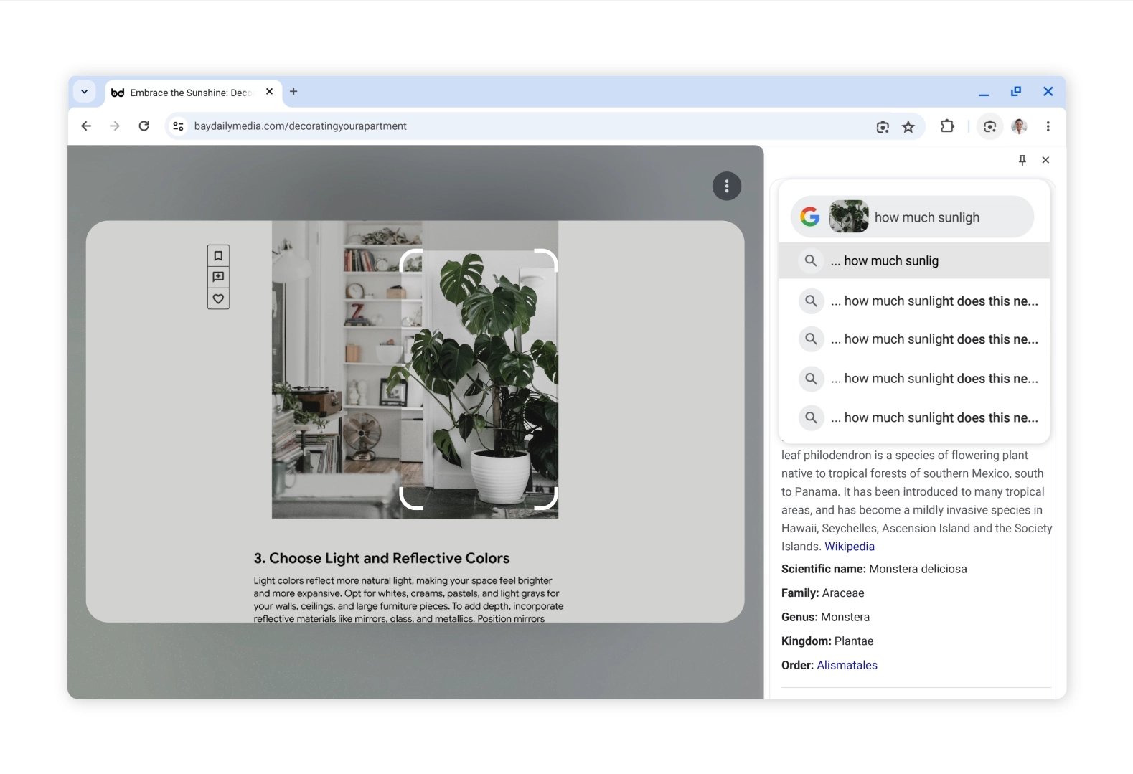The image size is (1133, 774).
Task: Click the 'Genus: Monstera' text
Action: click(825, 617)
